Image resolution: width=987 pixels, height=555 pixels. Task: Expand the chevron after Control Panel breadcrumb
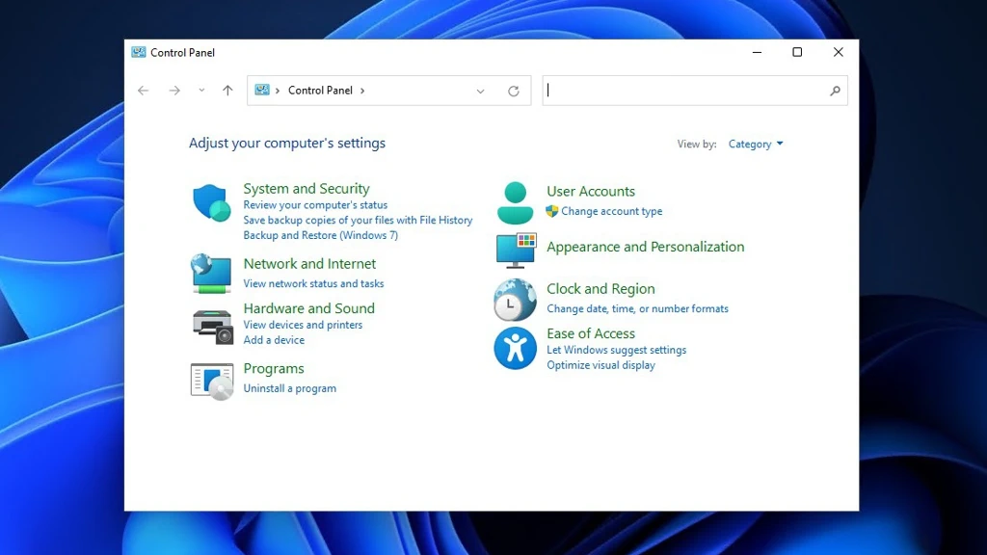click(362, 91)
